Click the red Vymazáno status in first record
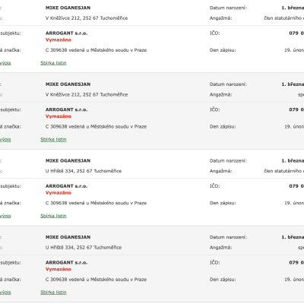Screen dimensions: 304x304 [x=59, y=40]
